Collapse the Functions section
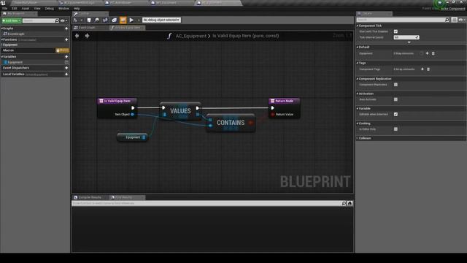The height and width of the screenshot is (263, 467). [x=1, y=39]
